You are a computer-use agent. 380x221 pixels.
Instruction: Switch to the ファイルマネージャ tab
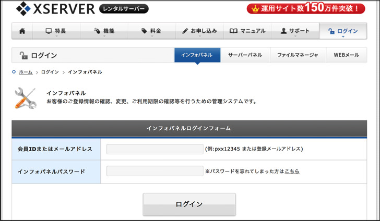[x=298, y=55]
